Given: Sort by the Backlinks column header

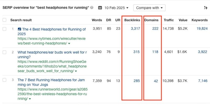Looking at the screenshot, I should [132, 20].
